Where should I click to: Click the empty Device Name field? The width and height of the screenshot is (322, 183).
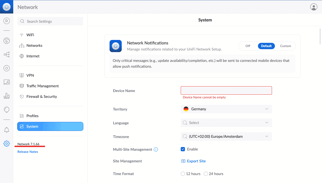pos(226,90)
